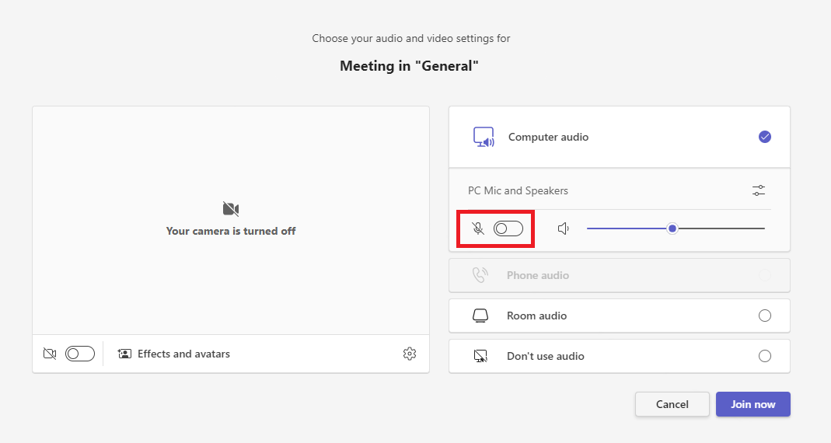Open device settings gear under the video preview

click(x=410, y=354)
